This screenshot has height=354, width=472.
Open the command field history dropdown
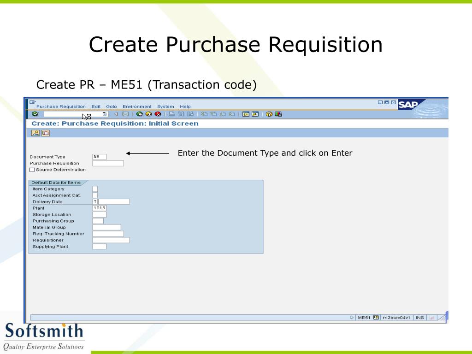point(105,114)
